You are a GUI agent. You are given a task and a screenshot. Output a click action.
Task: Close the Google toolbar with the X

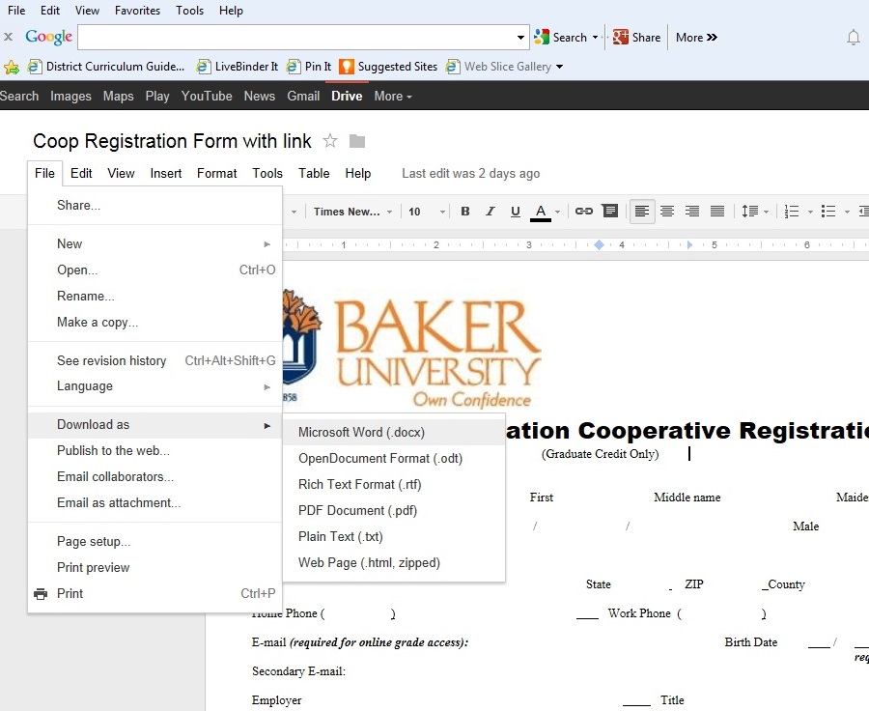[9, 37]
